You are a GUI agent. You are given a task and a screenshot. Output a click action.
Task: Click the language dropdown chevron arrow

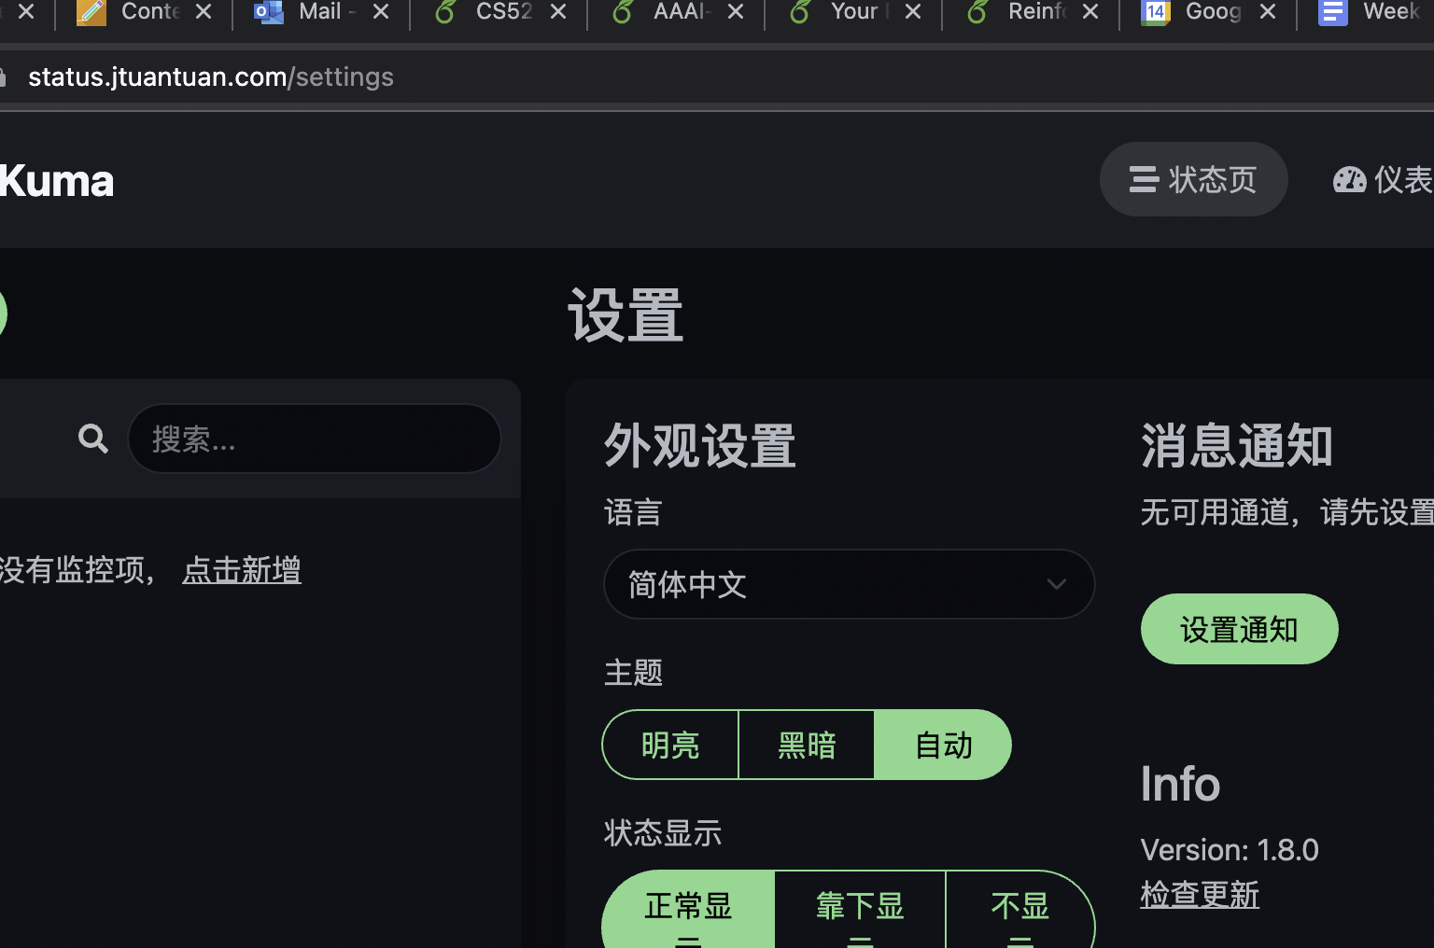click(x=1056, y=585)
